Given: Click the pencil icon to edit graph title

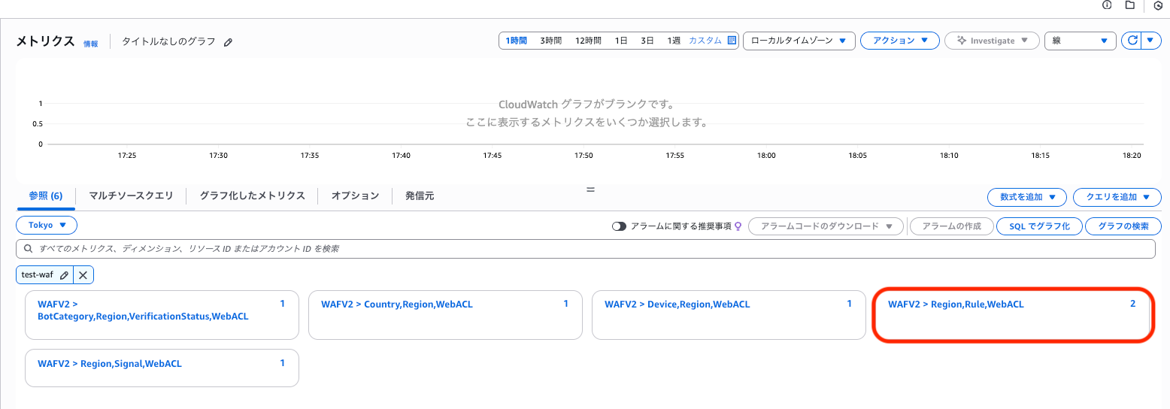Looking at the screenshot, I should coord(229,43).
